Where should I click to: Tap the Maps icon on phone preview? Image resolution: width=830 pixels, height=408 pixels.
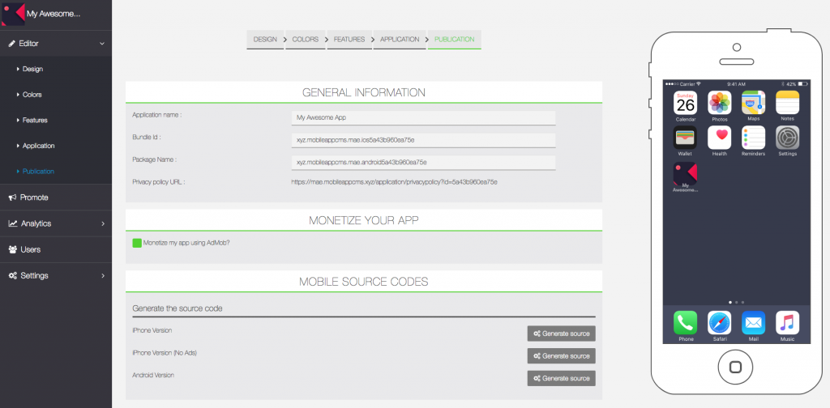(753, 103)
